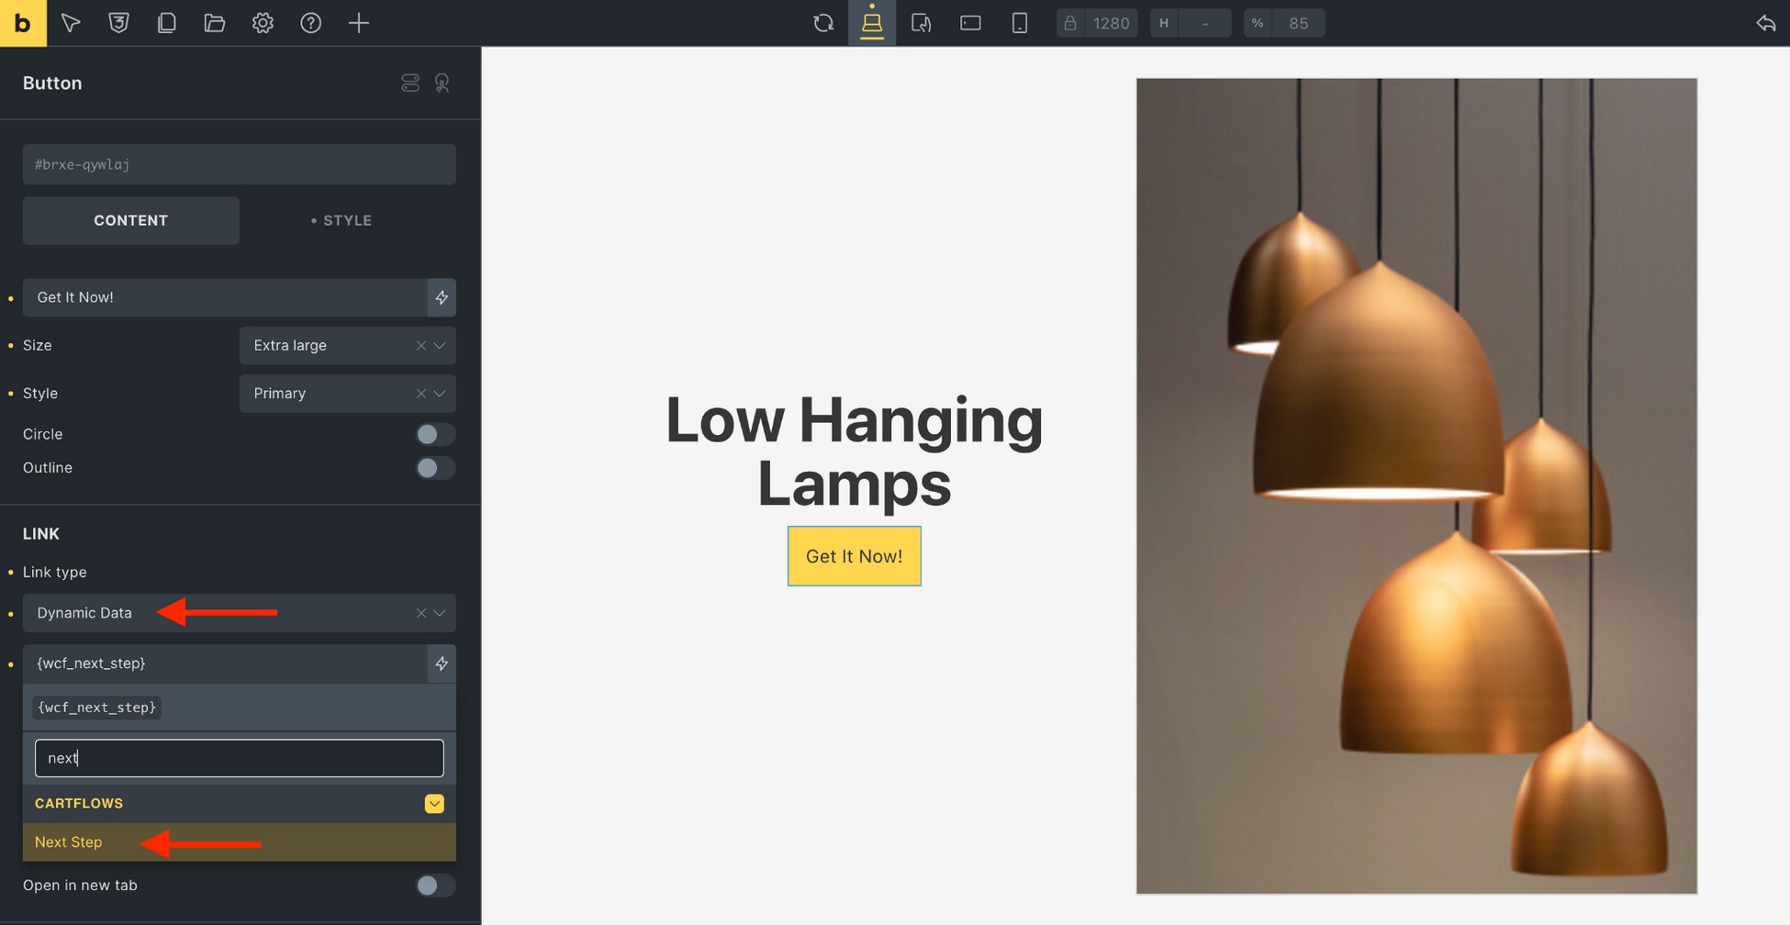1790x925 pixels.
Task: Toggle the Circle switch
Action: click(435, 434)
